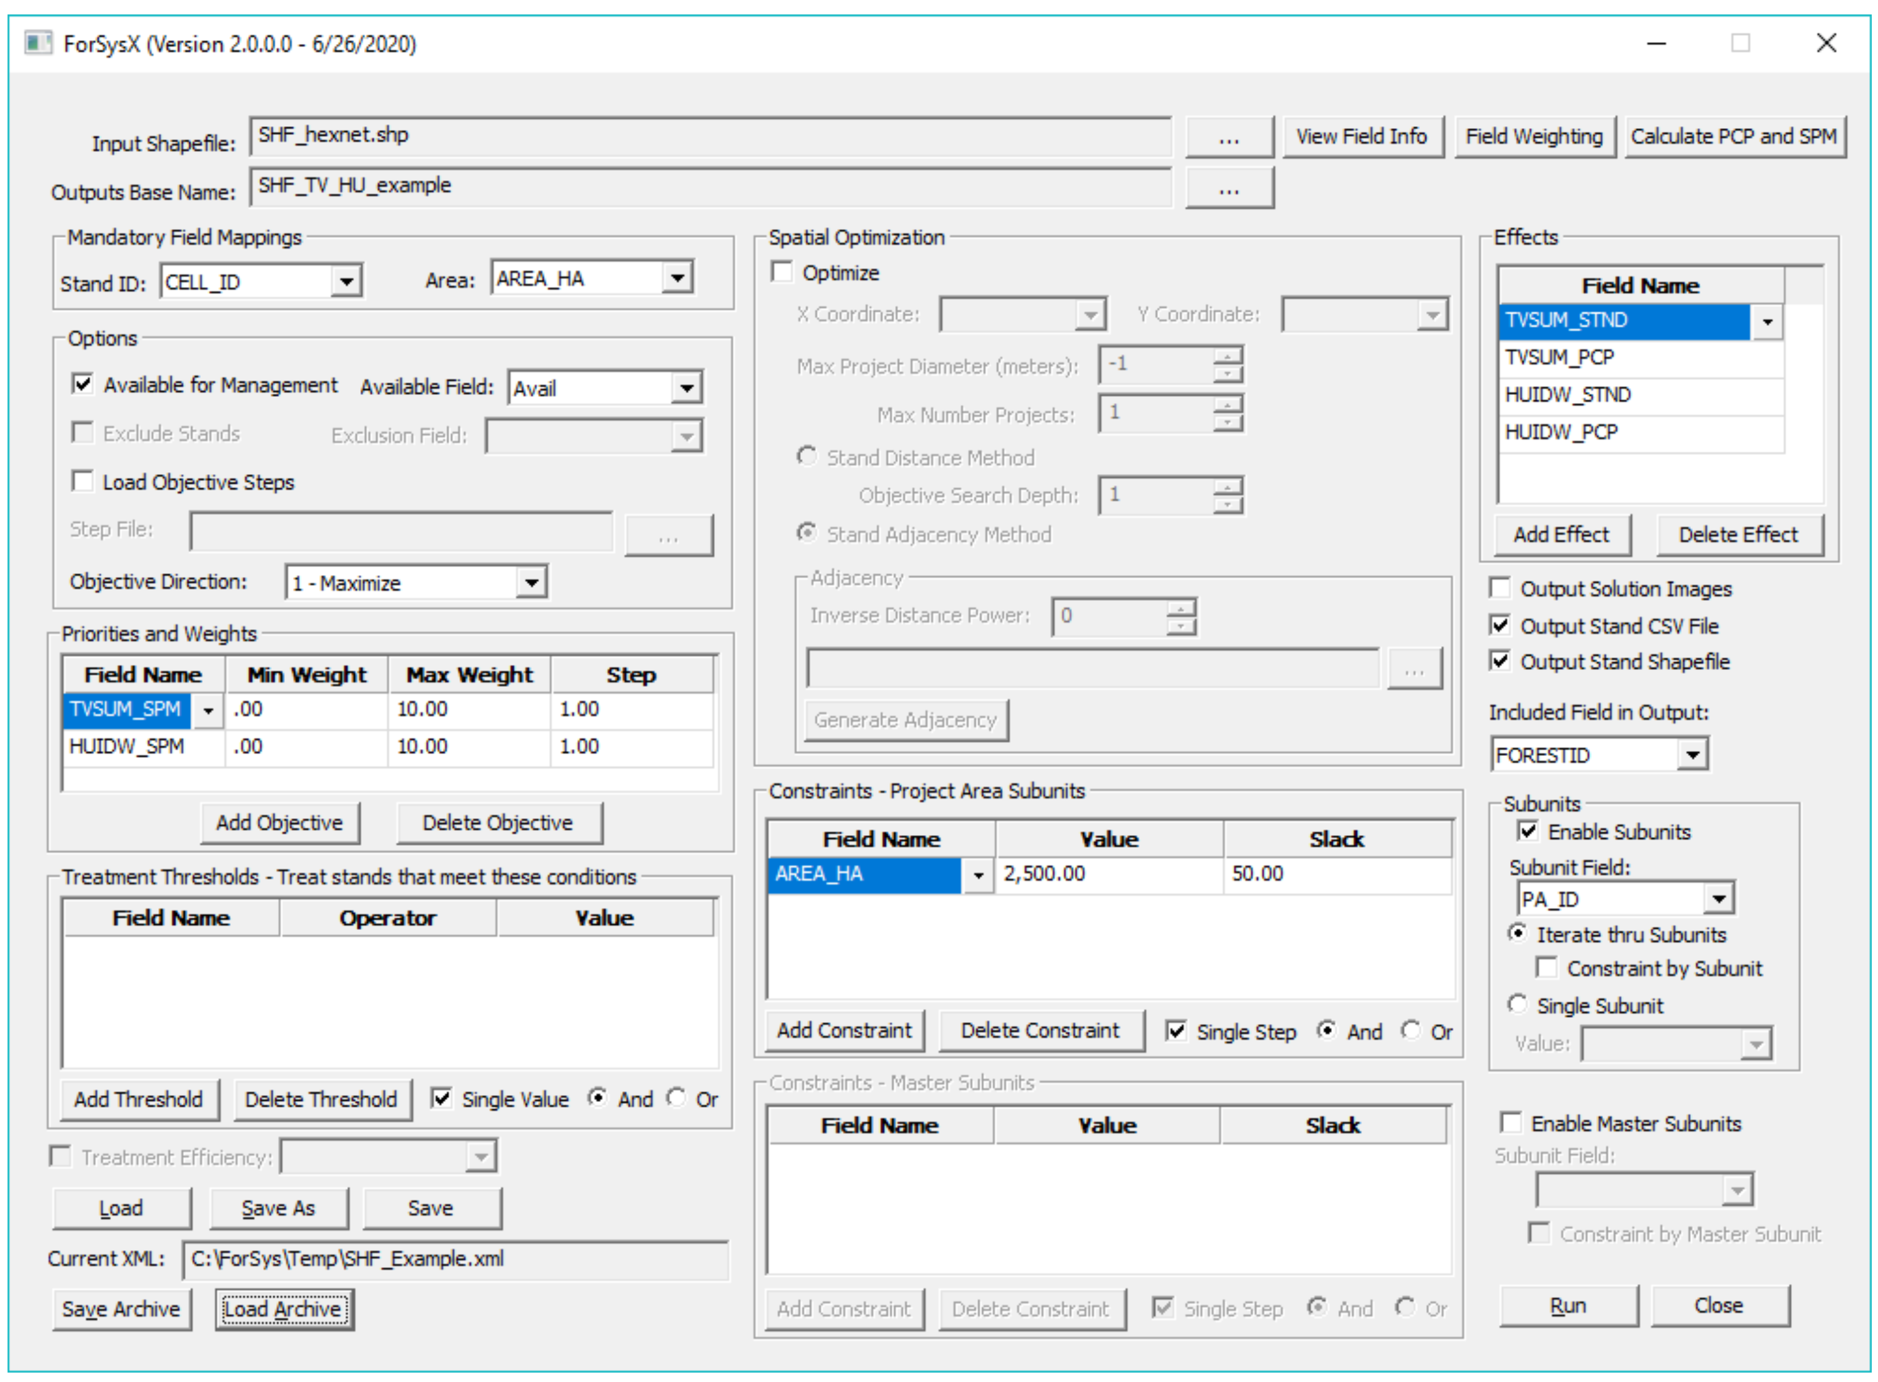Select HUIDW_PCP in Effects list

click(x=1641, y=433)
